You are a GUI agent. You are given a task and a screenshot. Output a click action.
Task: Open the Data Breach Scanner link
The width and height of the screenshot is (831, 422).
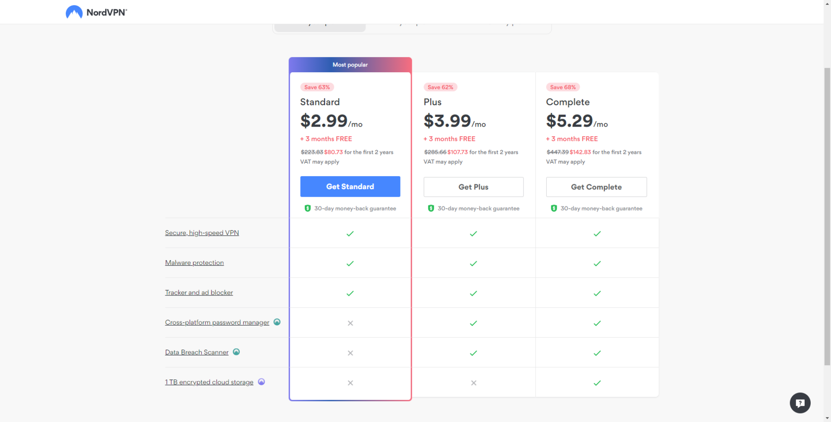click(x=197, y=352)
